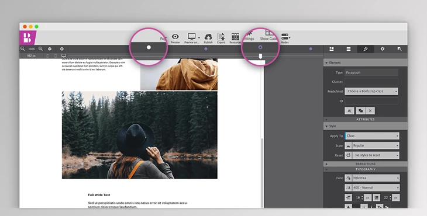
Task: Switch to the gear settings tab
Action: point(383,49)
